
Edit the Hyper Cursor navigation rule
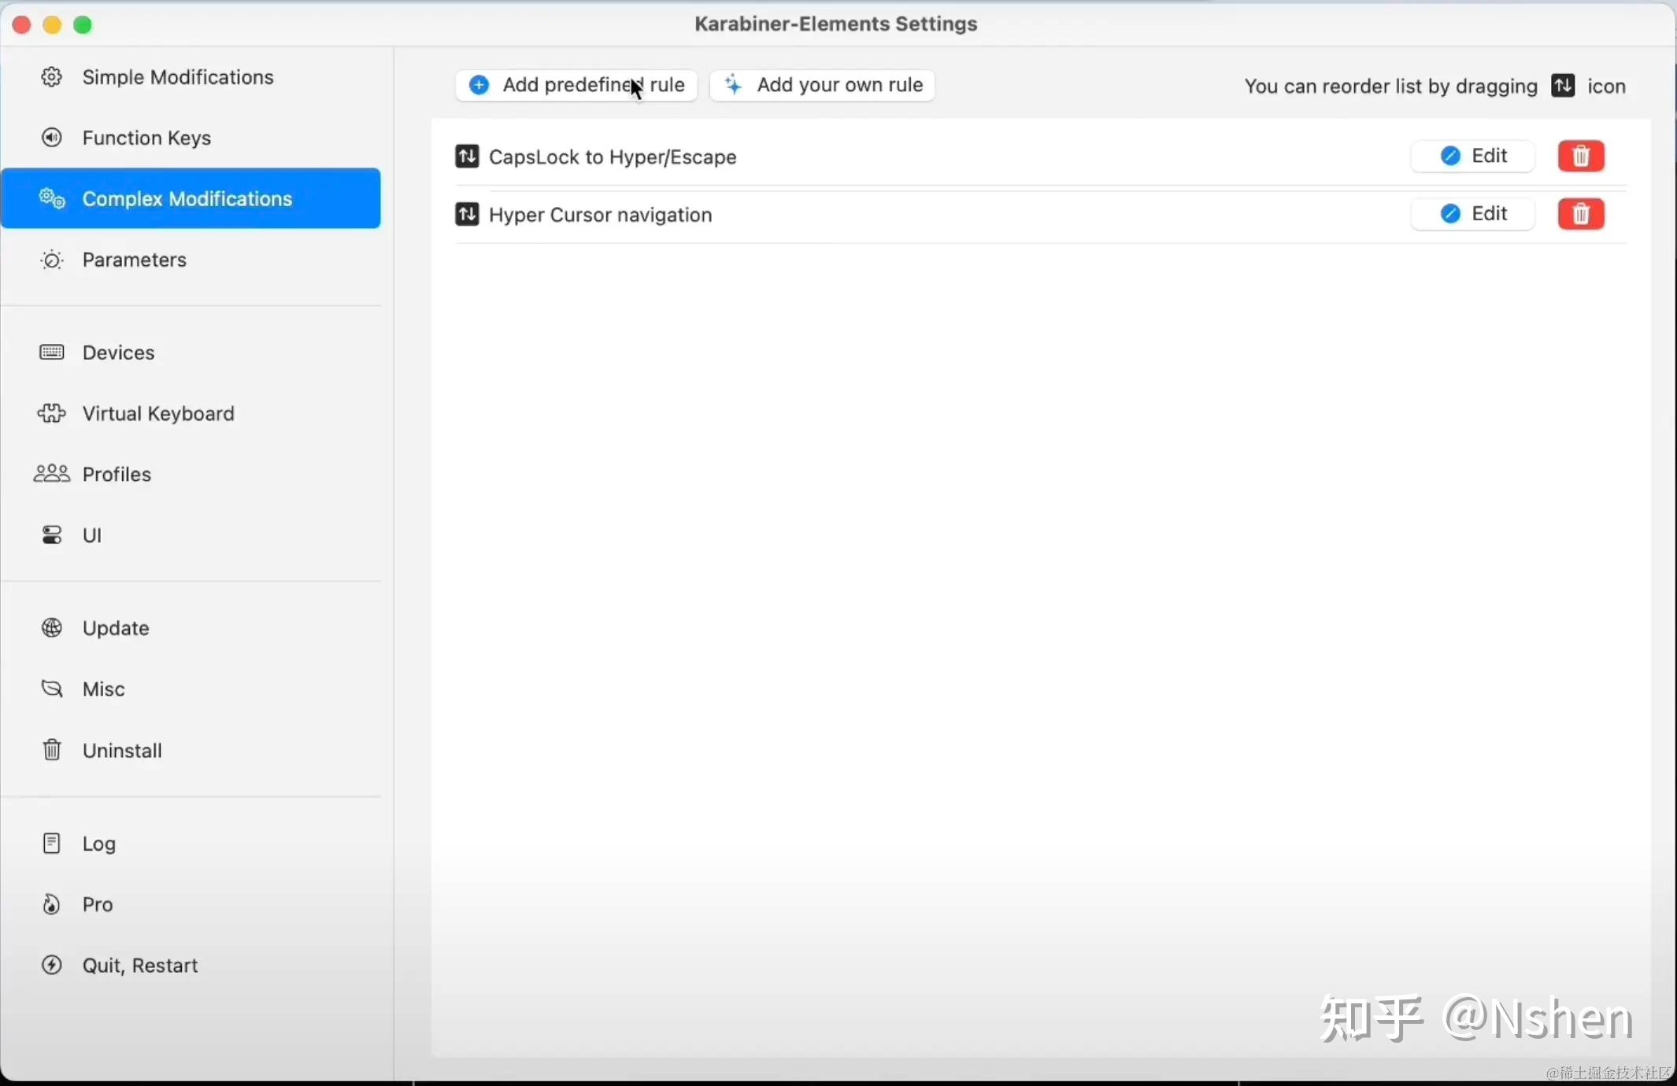pyautogui.click(x=1473, y=213)
